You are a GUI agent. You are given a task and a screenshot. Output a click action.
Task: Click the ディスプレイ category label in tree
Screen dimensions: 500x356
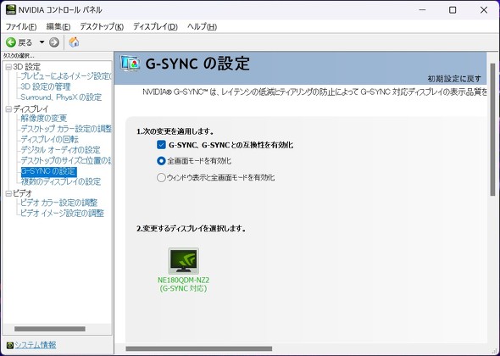[x=31, y=109]
